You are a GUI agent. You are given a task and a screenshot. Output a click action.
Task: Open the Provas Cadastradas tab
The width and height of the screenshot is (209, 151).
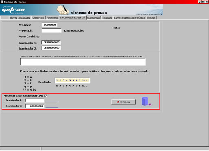(x=20, y=18)
